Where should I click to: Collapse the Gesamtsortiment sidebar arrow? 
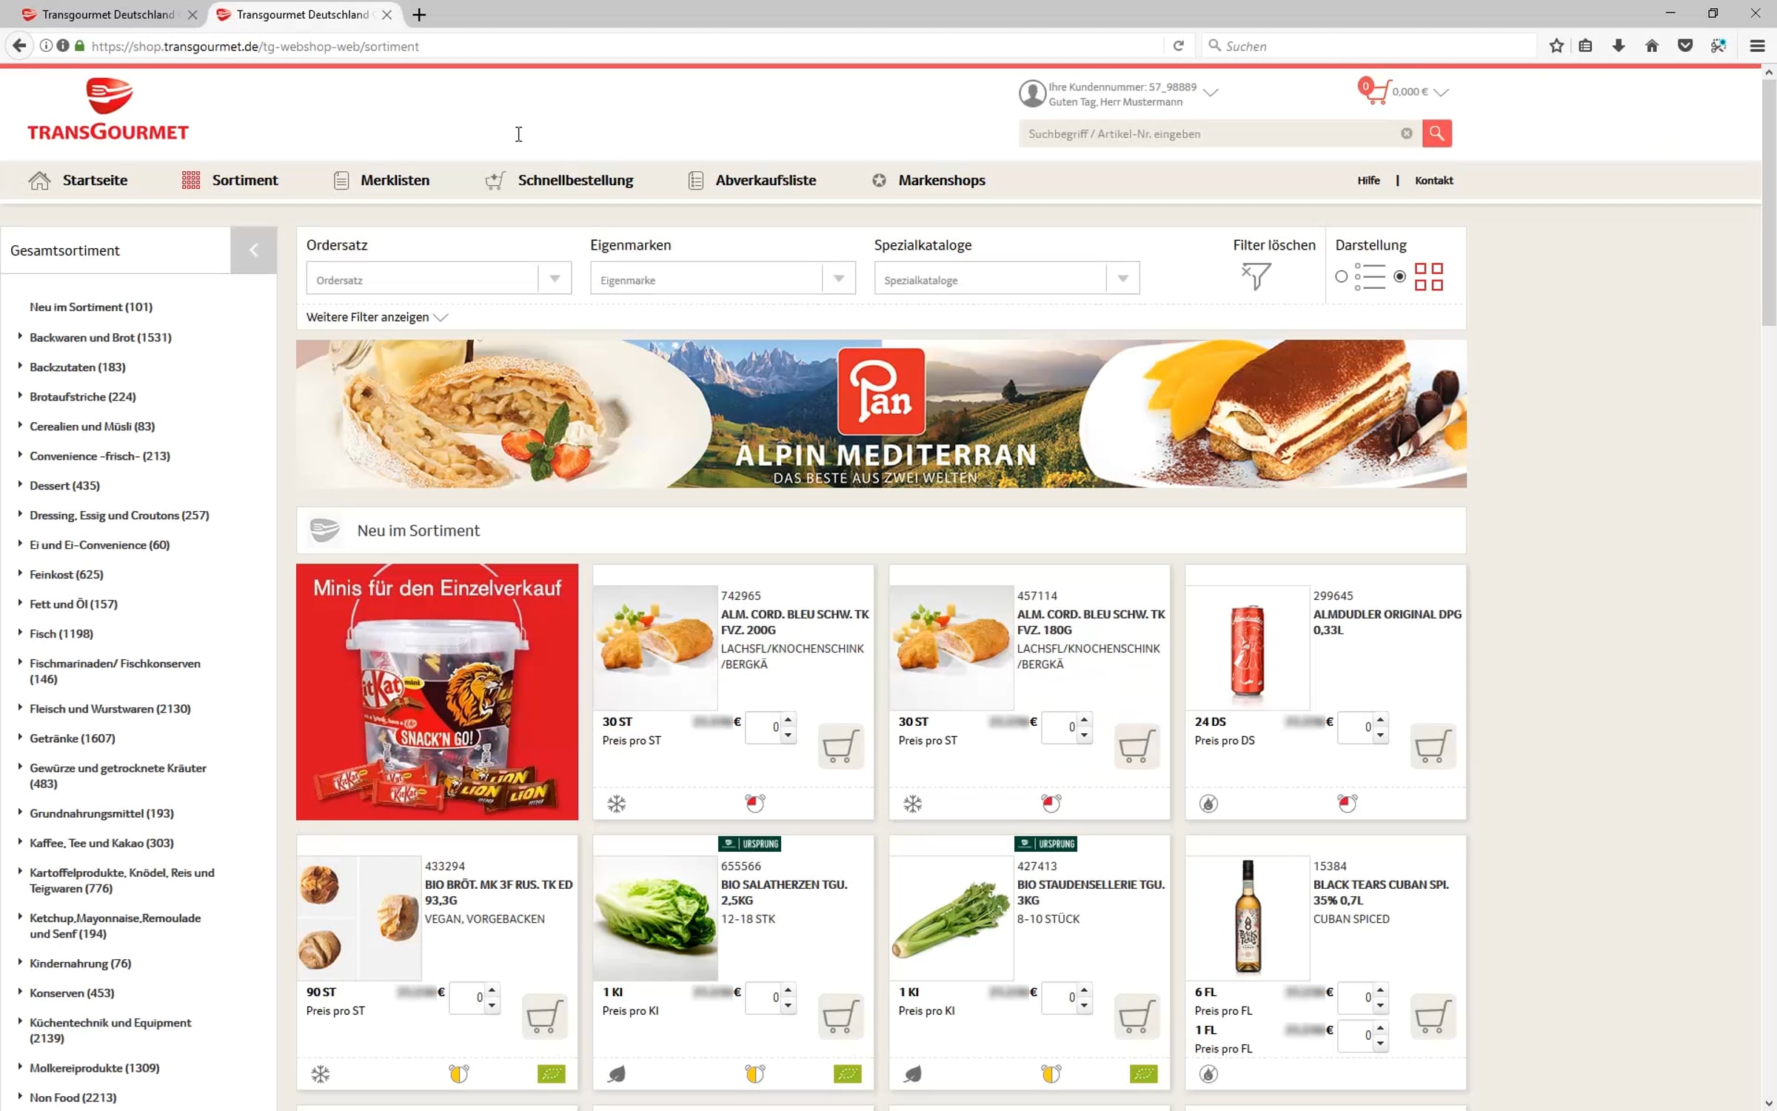253,250
